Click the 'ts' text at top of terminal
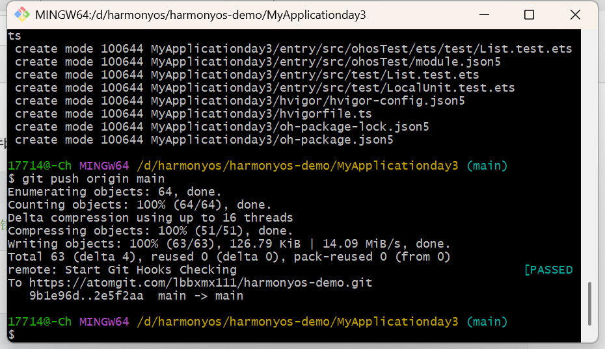The width and height of the screenshot is (605, 349). tap(15, 36)
